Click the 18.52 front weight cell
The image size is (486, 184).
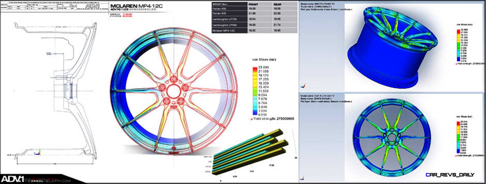252,30
